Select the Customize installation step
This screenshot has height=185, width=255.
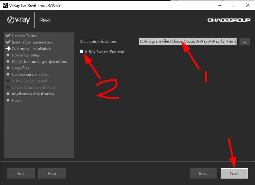click(31, 49)
